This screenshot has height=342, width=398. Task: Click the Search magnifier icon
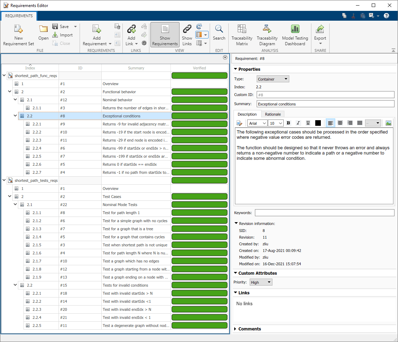pos(219,30)
